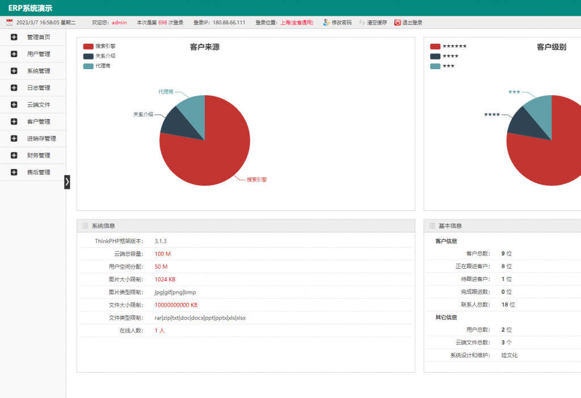Toggle 关系介绍 legend dark swatch
581x398 pixels.
pyautogui.click(x=88, y=56)
